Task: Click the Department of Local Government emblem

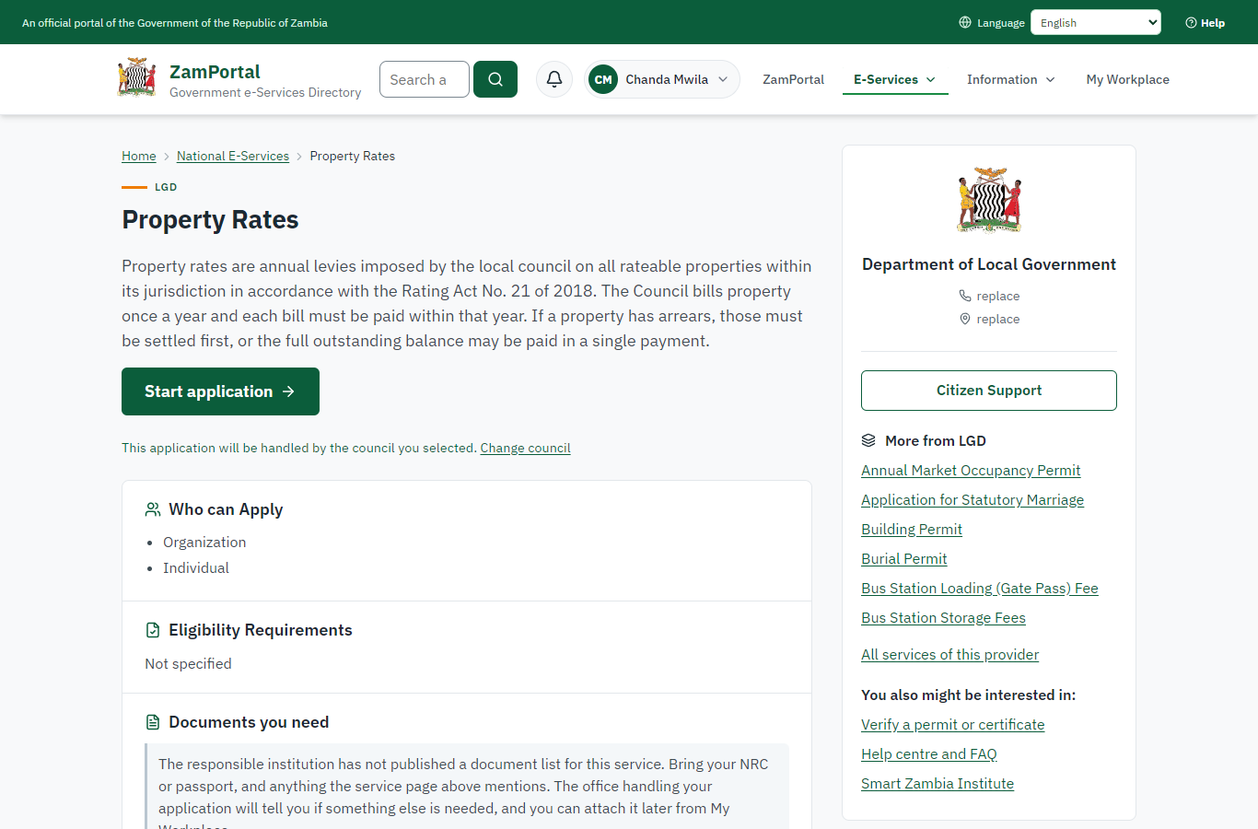Action: tap(989, 200)
